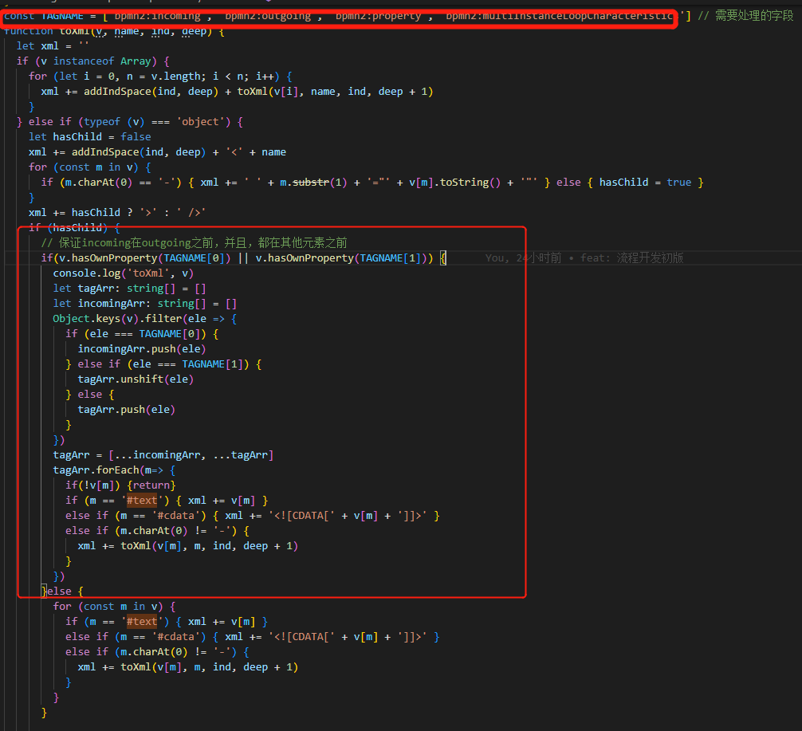Click 'typeof' in the else-if line
The image size is (802, 731).
tap(102, 122)
